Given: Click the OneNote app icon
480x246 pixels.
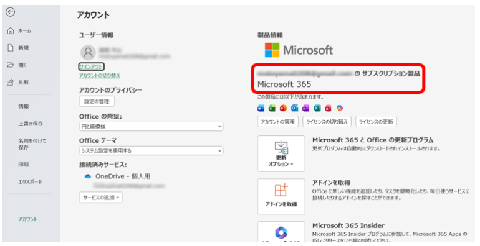Looking at the screenshot, I should click(306, 108).
